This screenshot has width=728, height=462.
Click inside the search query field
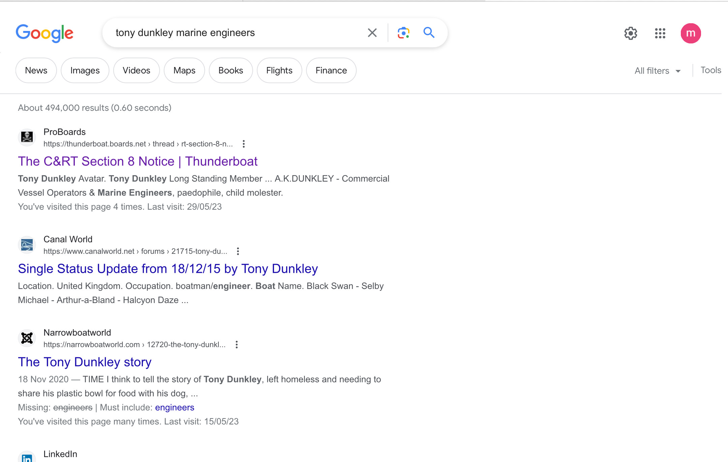[236, 33]
